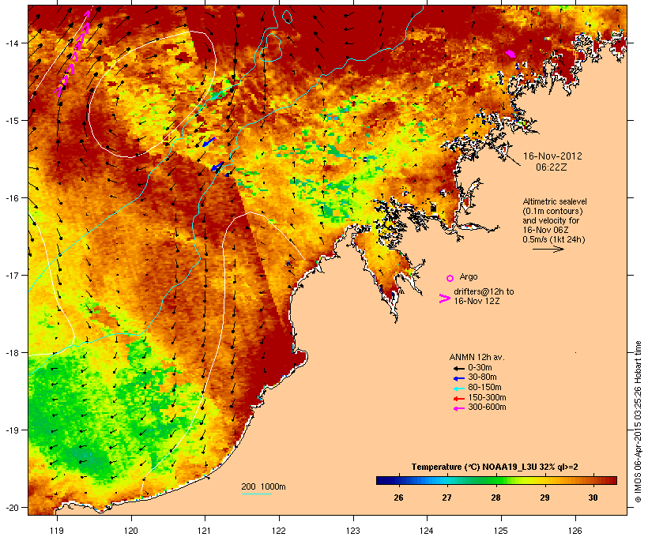Click the 0.5m/s velocity scale arrow
Viewport: 648px width, 537px height.
(548, 249)
